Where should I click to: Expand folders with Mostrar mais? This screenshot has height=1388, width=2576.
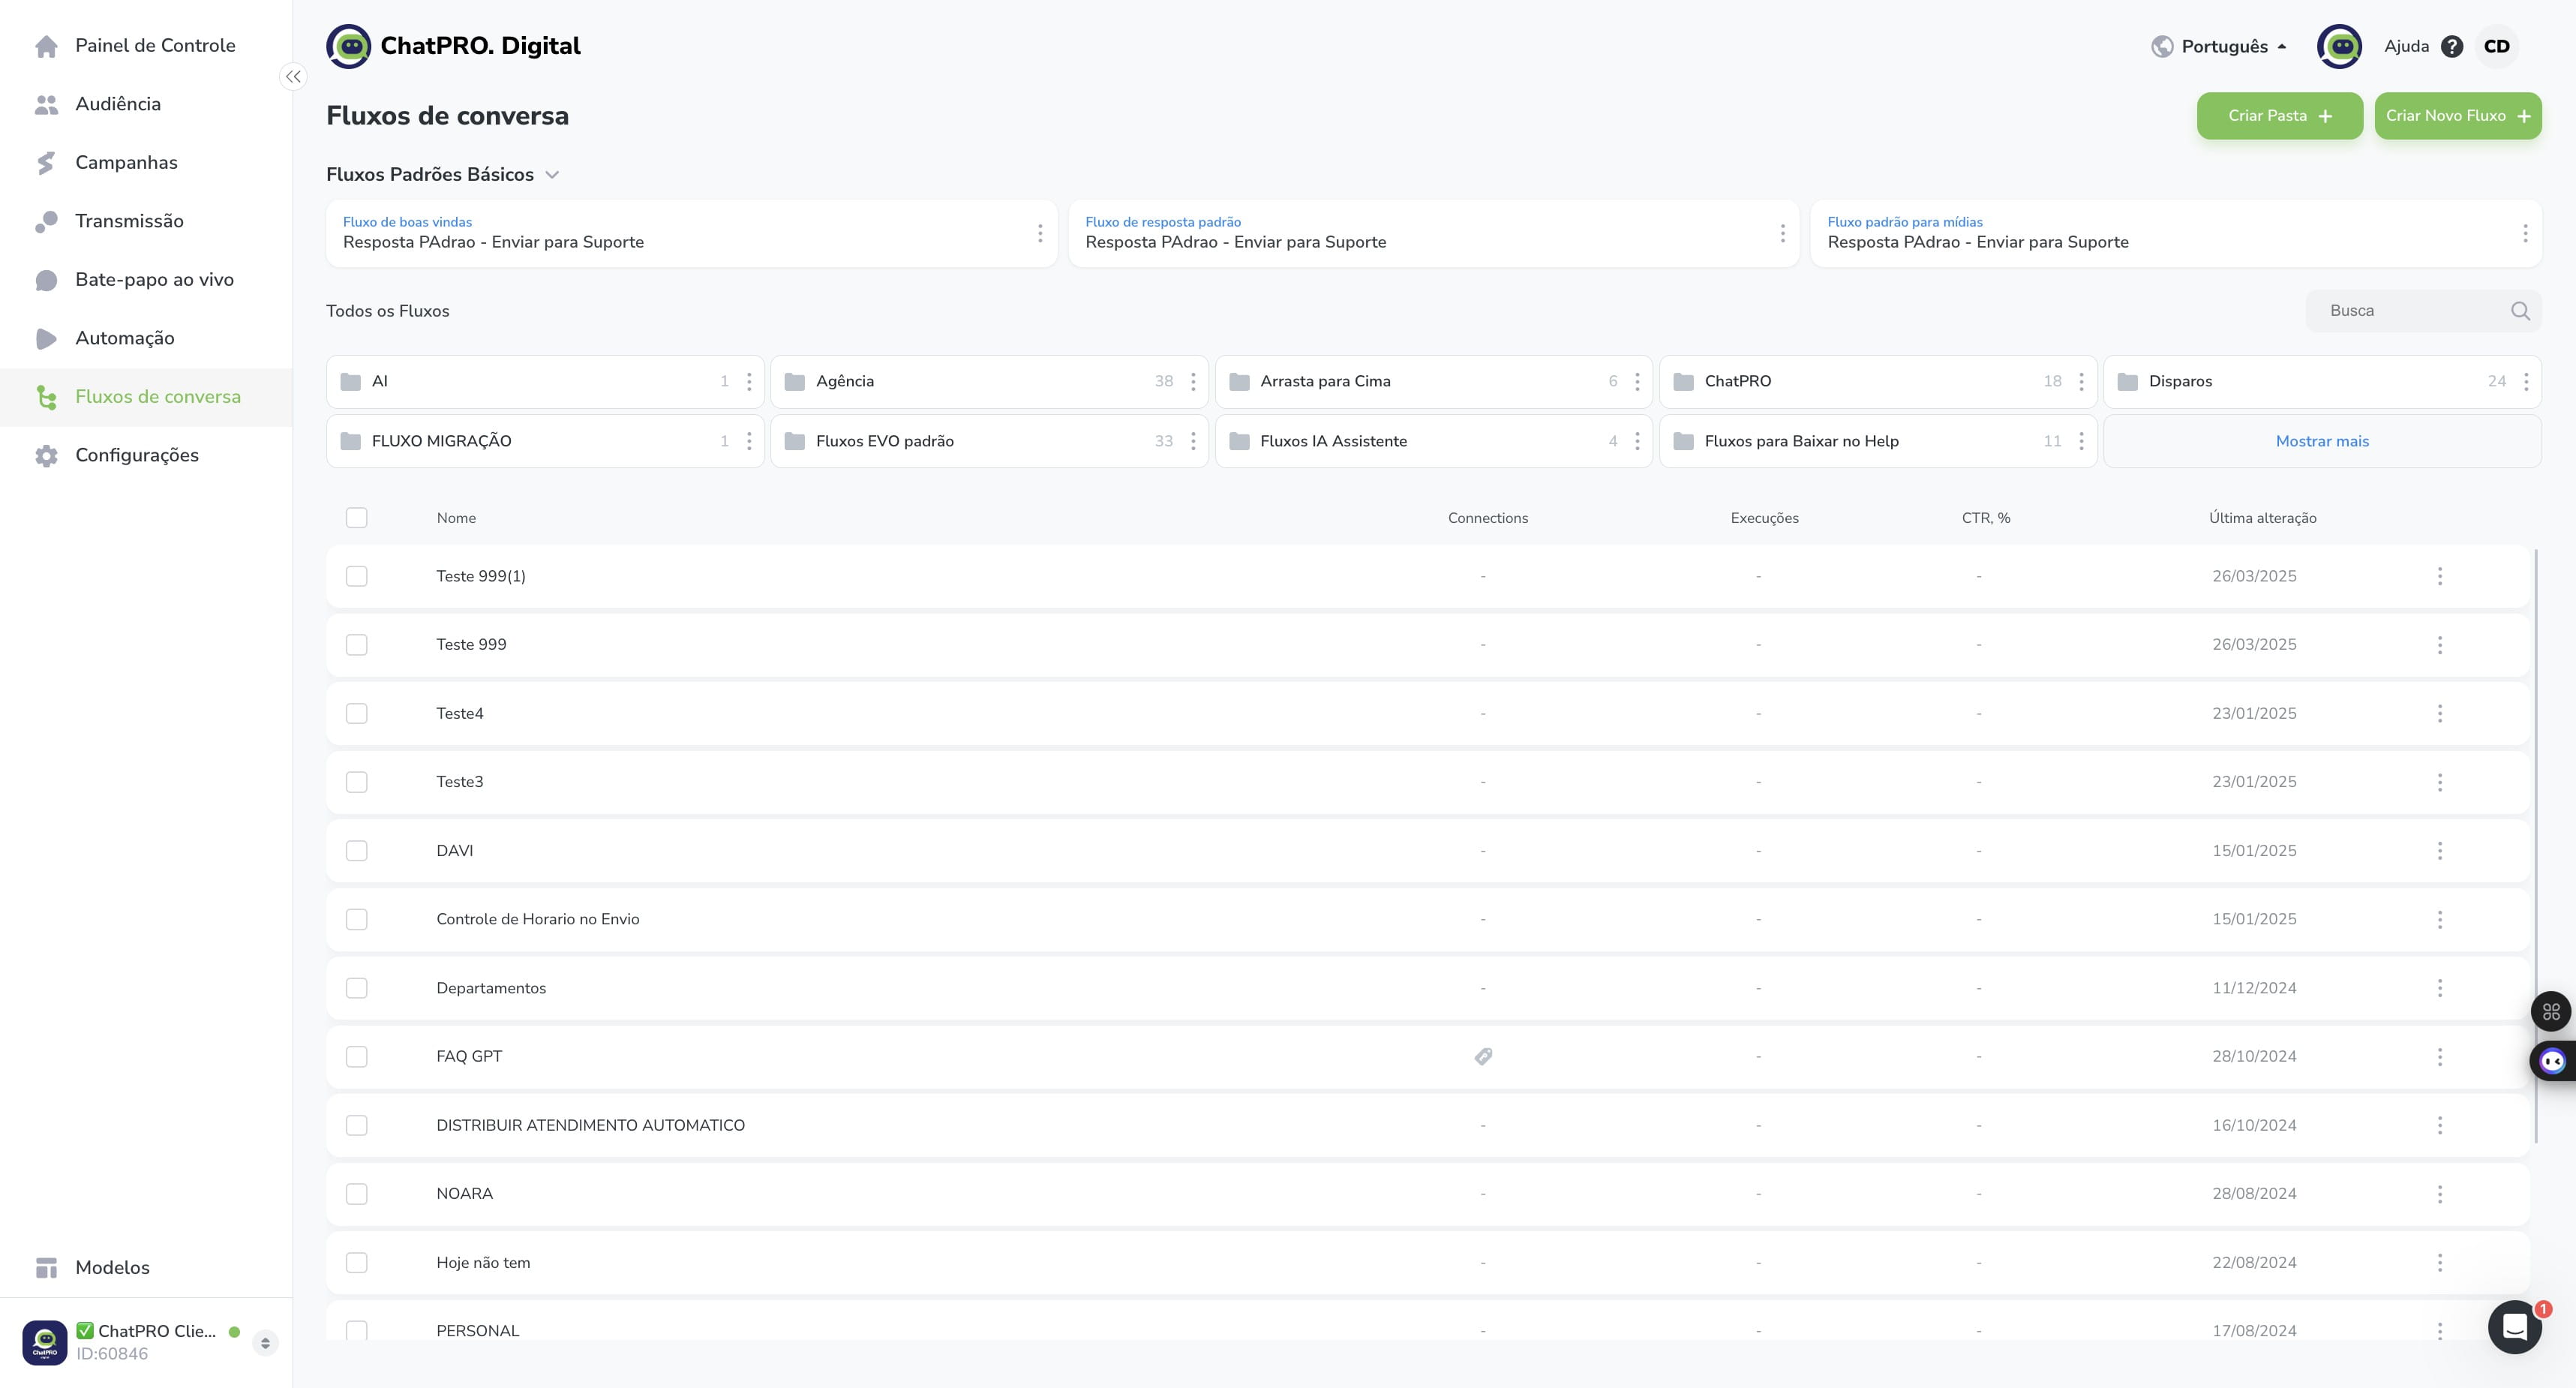pyautogui.click(x=2322, y=441)
